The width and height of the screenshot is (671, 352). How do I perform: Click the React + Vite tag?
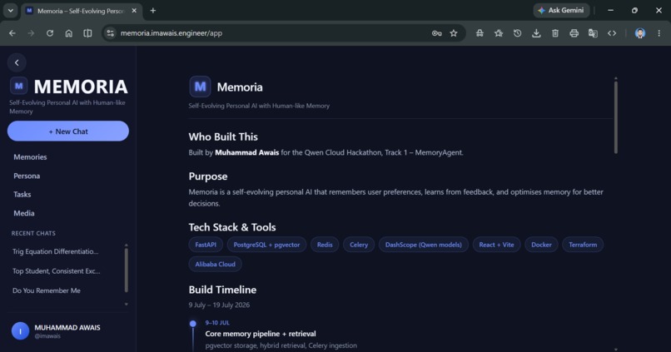tap(496, 245)
